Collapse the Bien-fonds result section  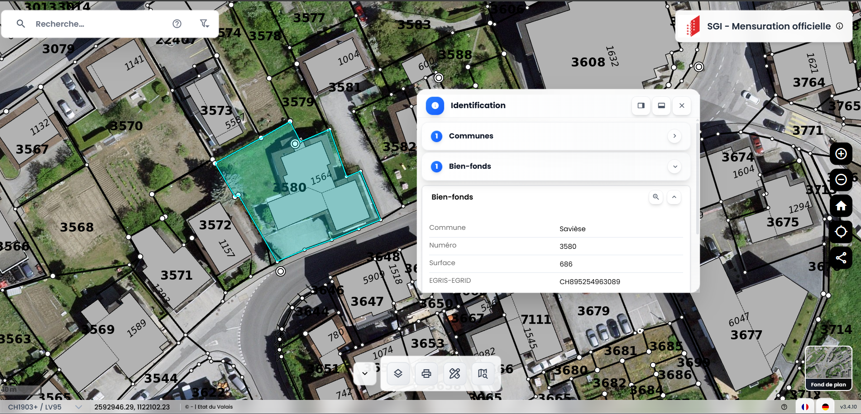[674, 167]
